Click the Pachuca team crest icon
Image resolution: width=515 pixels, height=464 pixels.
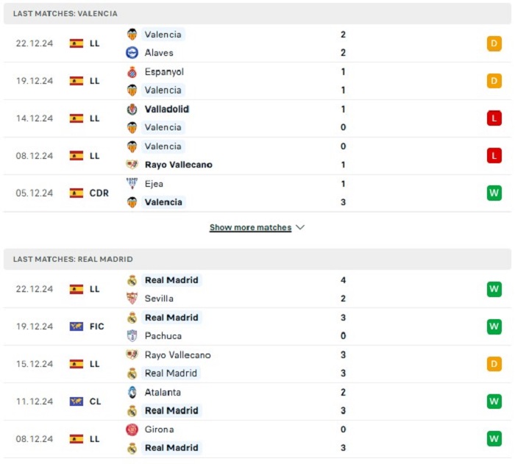click(132, 335)
